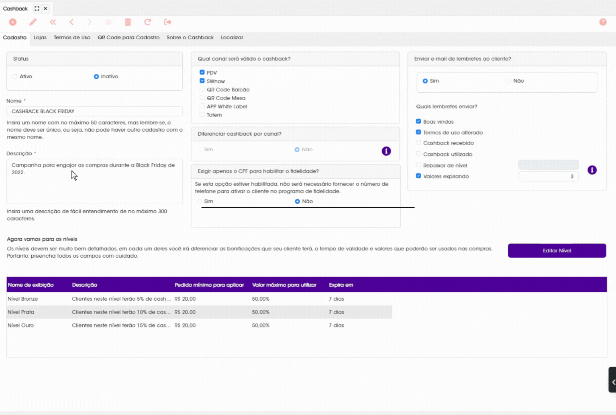Viewport: 616px width, 415px height.
Task: Check the QR Code Mesa checkbox
Action: [x=202, y=98]
